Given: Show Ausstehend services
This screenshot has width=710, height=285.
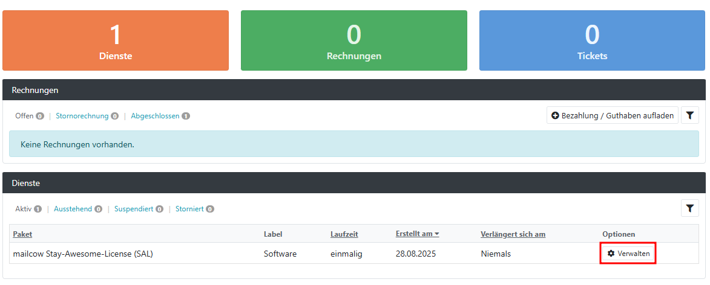Looking at the screenshot, I should [78, 209].
